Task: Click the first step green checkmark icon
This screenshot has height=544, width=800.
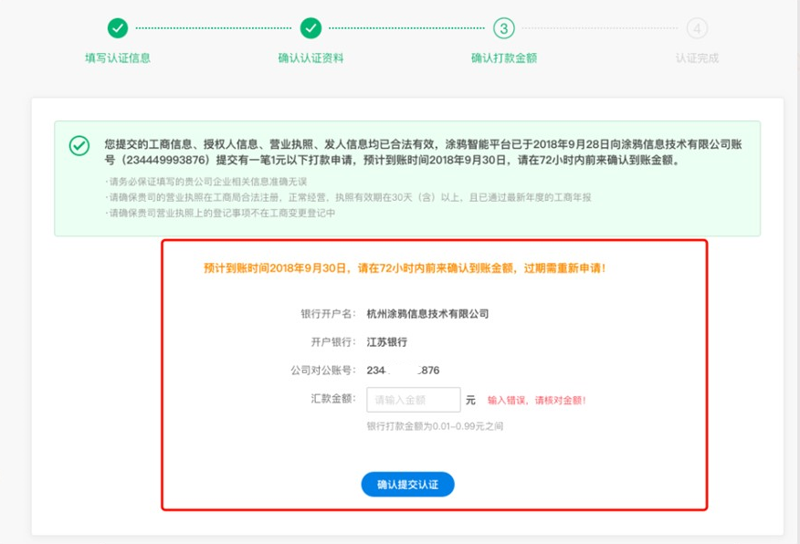Action: pos(117,28)
